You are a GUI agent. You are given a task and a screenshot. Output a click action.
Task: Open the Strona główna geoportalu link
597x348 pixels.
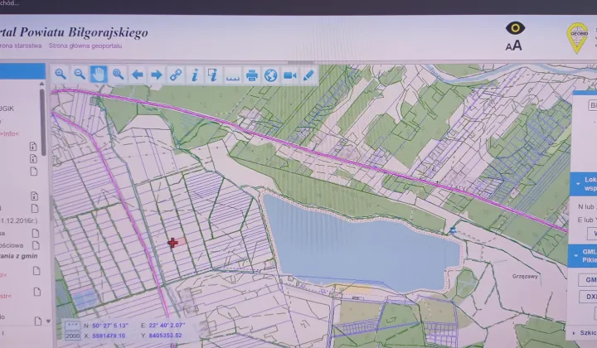[x=85, y=46]
